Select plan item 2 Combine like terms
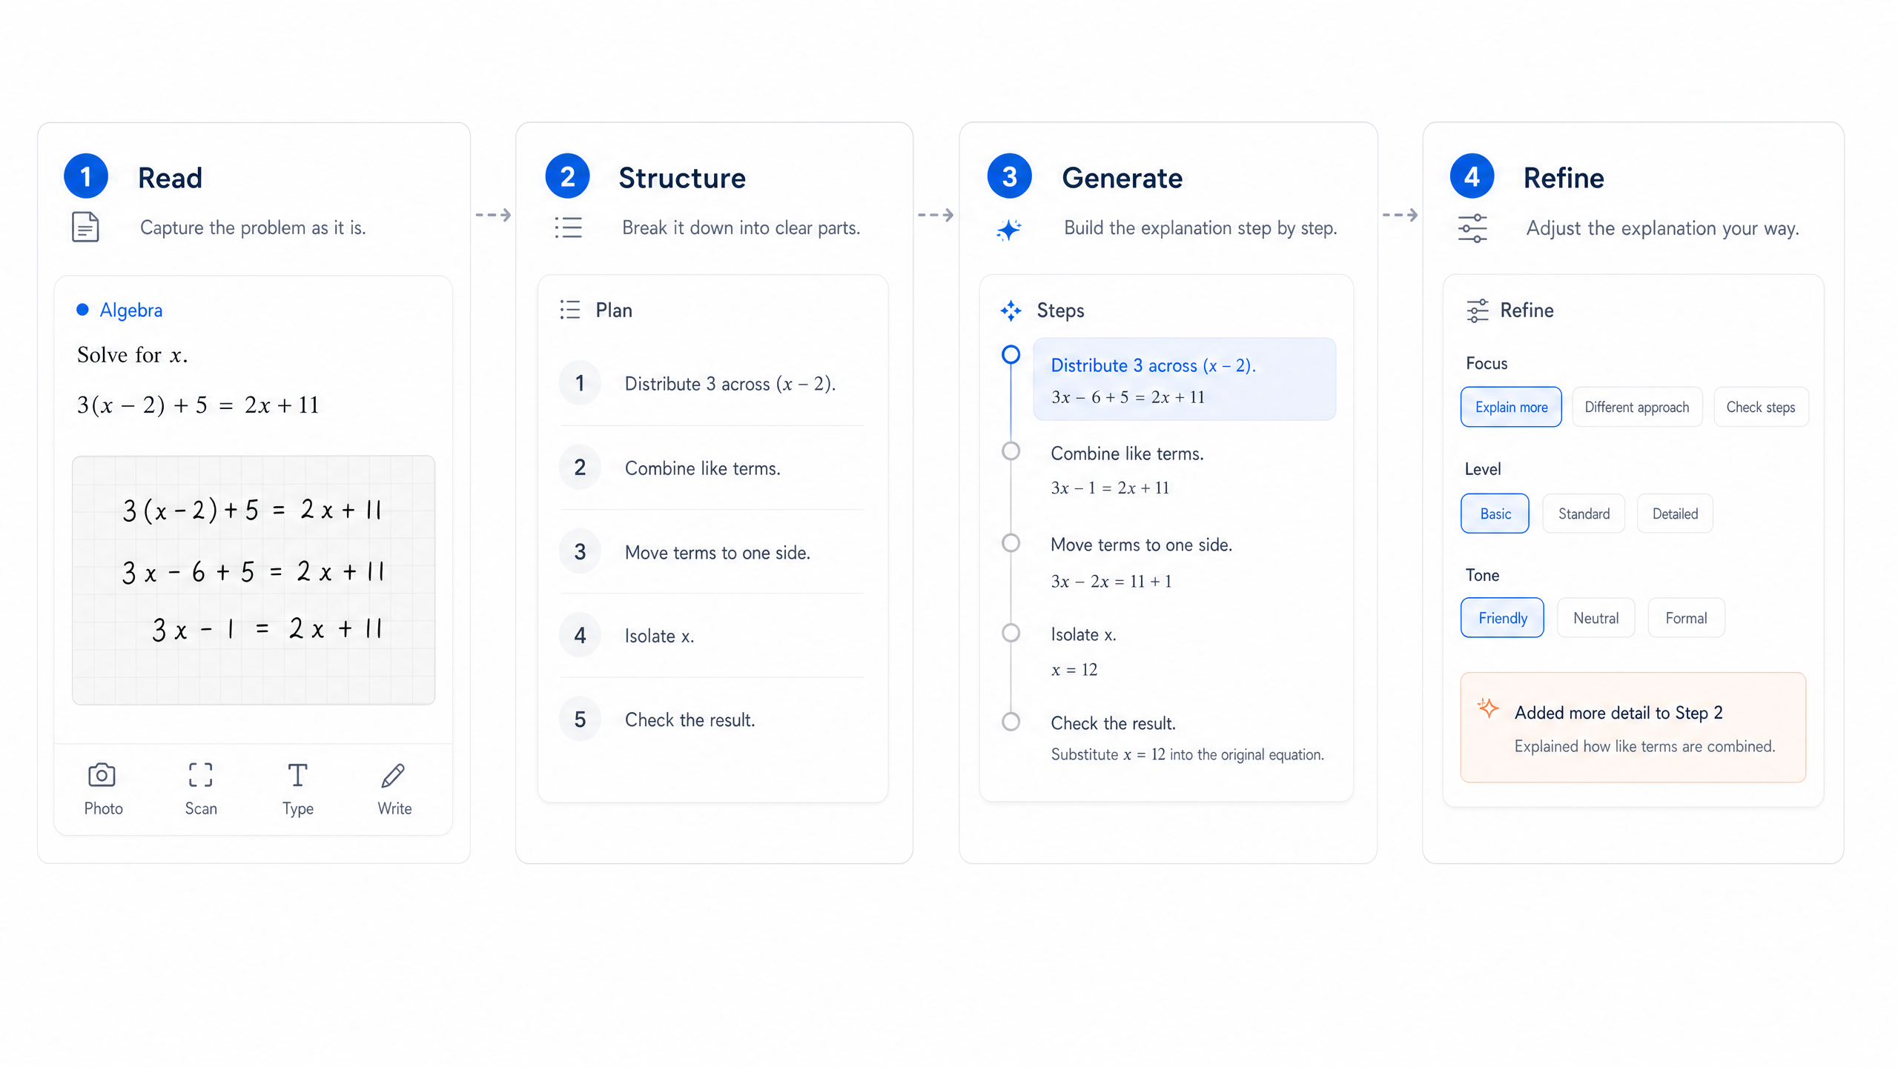 point(712,468)
